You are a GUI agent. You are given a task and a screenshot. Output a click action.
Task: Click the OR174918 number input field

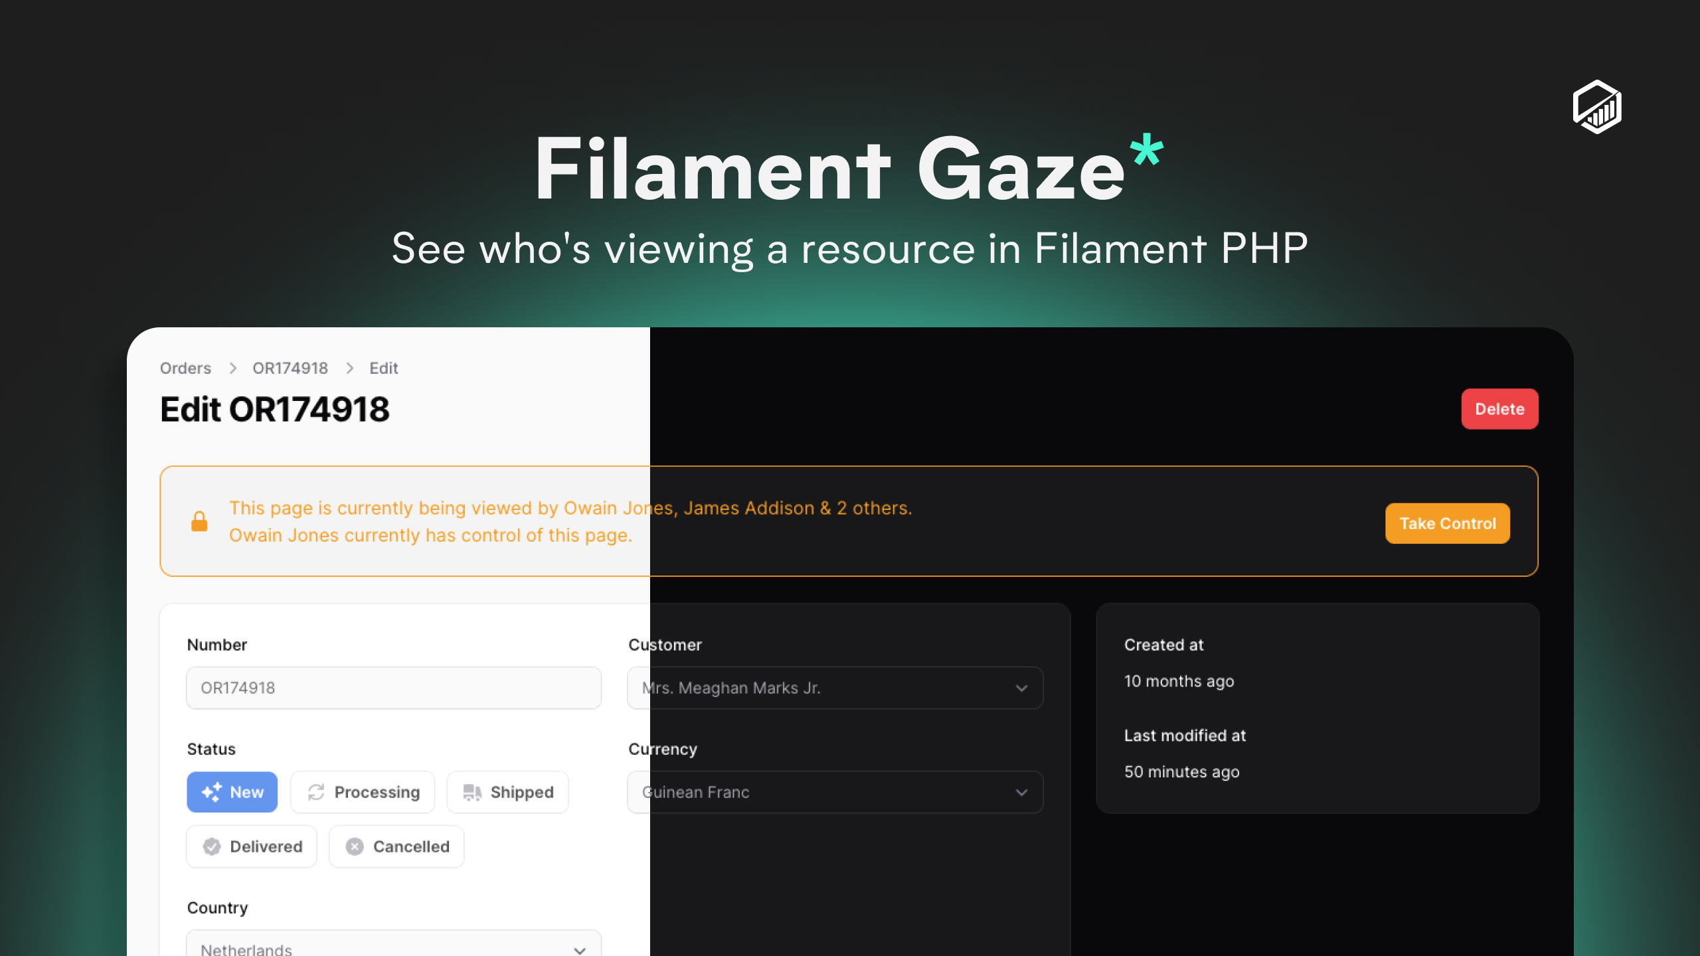(394, 686)
